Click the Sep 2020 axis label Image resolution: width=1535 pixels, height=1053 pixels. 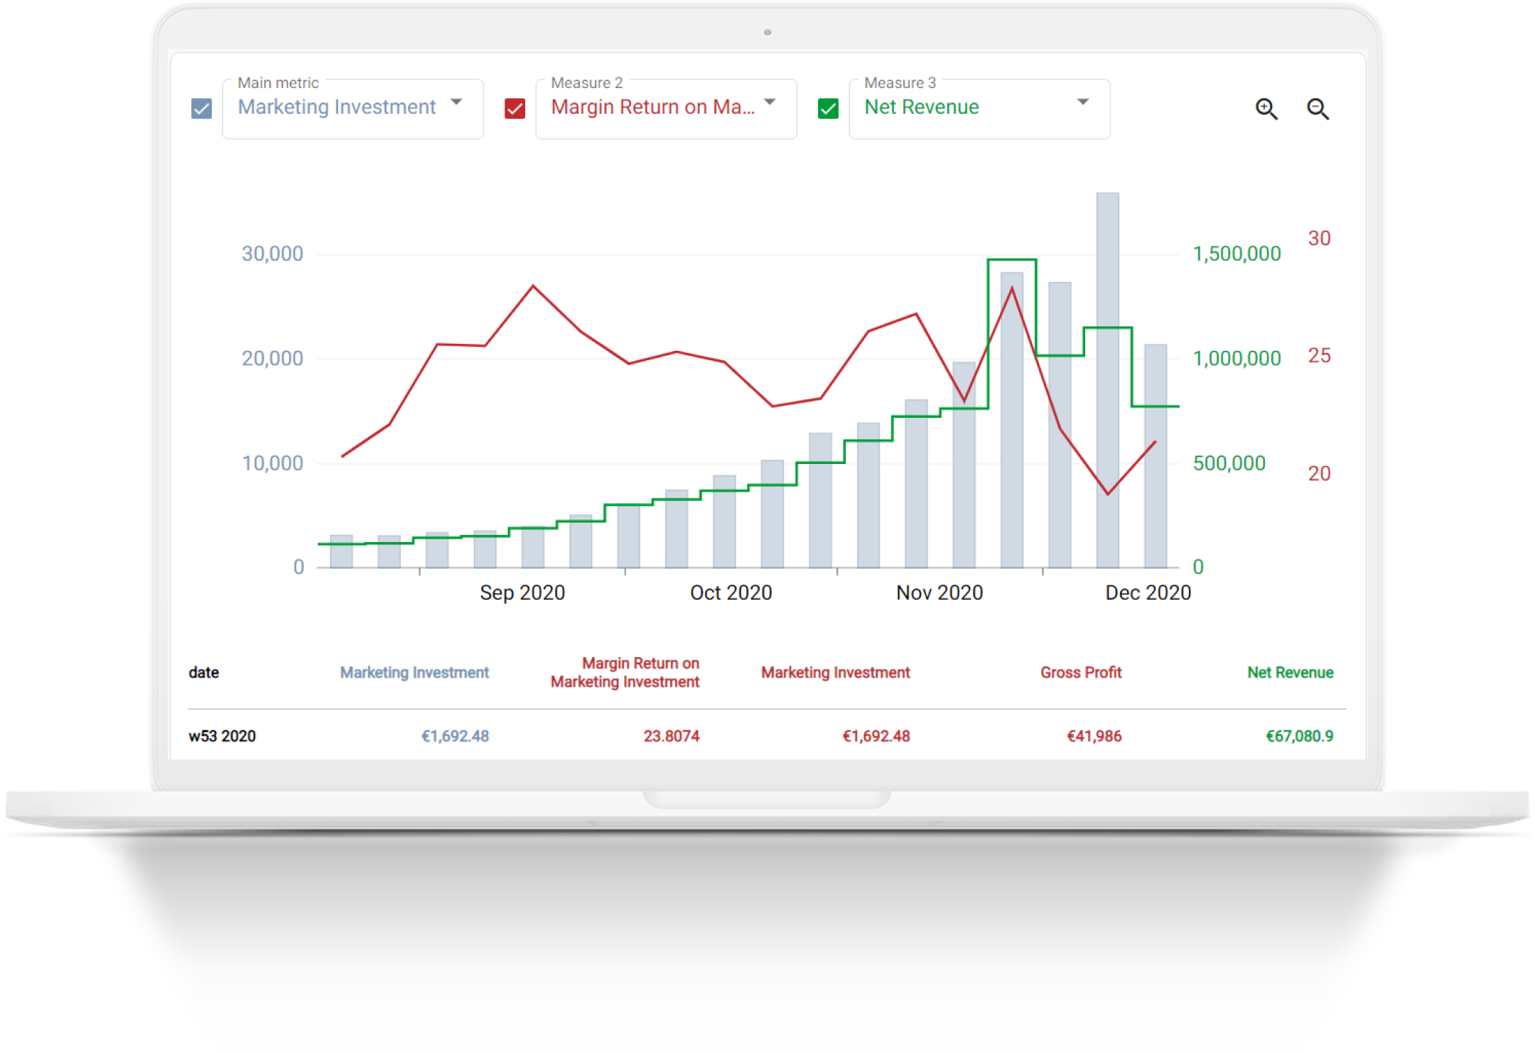click(522, 593)
